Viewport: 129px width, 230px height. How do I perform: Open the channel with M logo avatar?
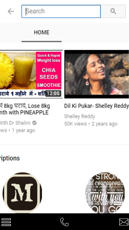point(22,193)
